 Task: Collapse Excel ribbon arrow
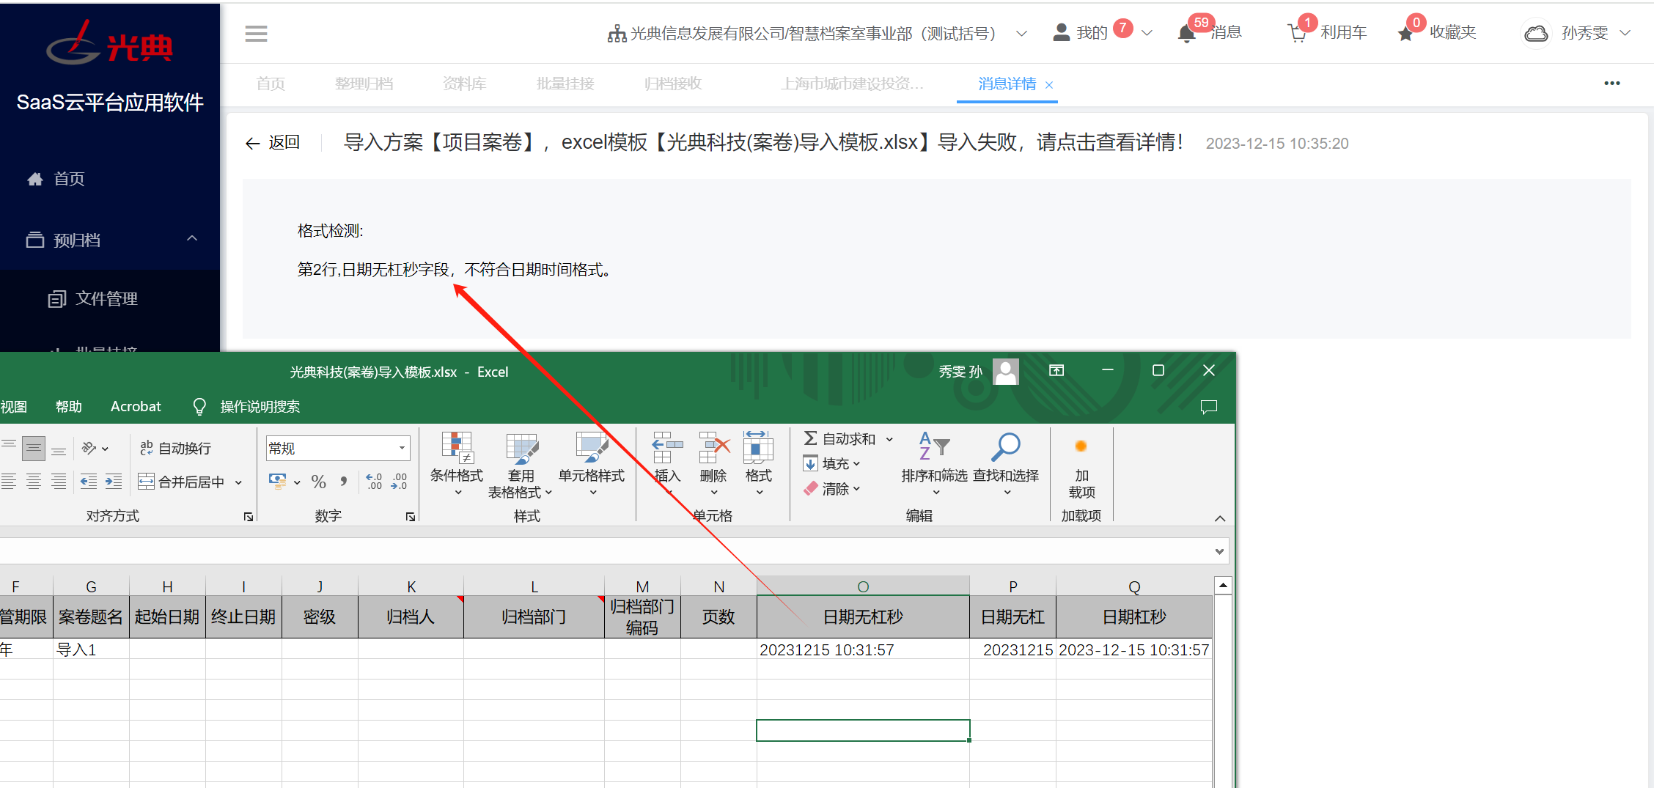[x=1220, y=518]
